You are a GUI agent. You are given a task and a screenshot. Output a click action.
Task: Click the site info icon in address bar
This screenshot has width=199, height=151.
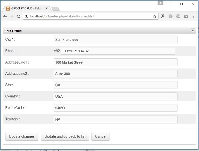tap(26, 16)
